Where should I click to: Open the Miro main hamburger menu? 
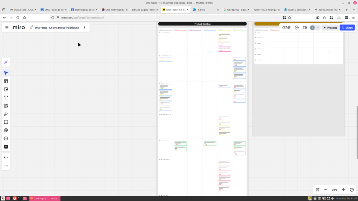coord(7,28)
